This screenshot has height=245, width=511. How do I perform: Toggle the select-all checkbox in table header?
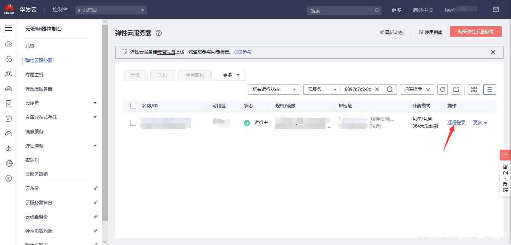pyautogui.click(x=133, y=106)
